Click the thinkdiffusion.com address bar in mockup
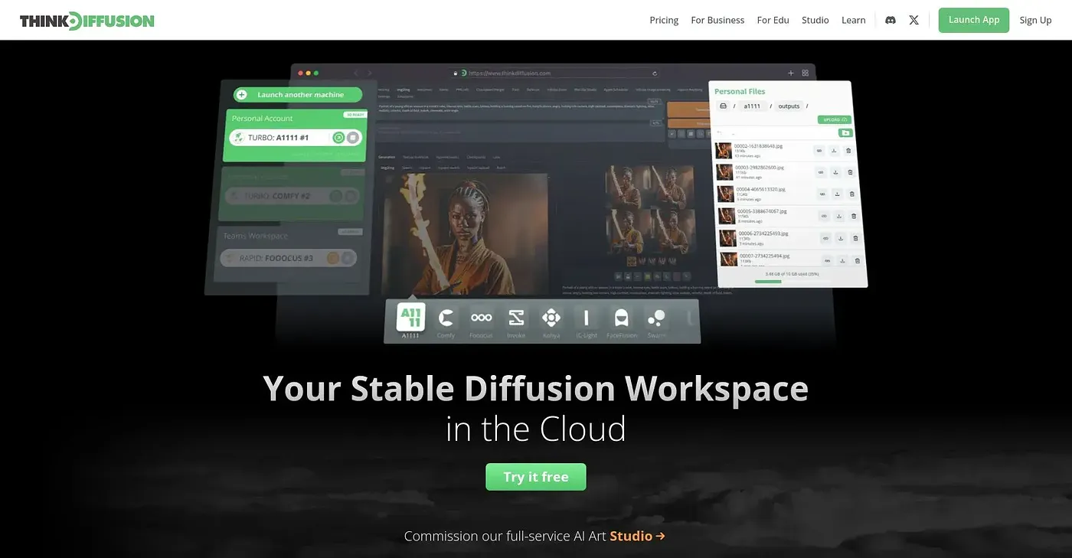 pyautogui.click(x=555, y=73)
